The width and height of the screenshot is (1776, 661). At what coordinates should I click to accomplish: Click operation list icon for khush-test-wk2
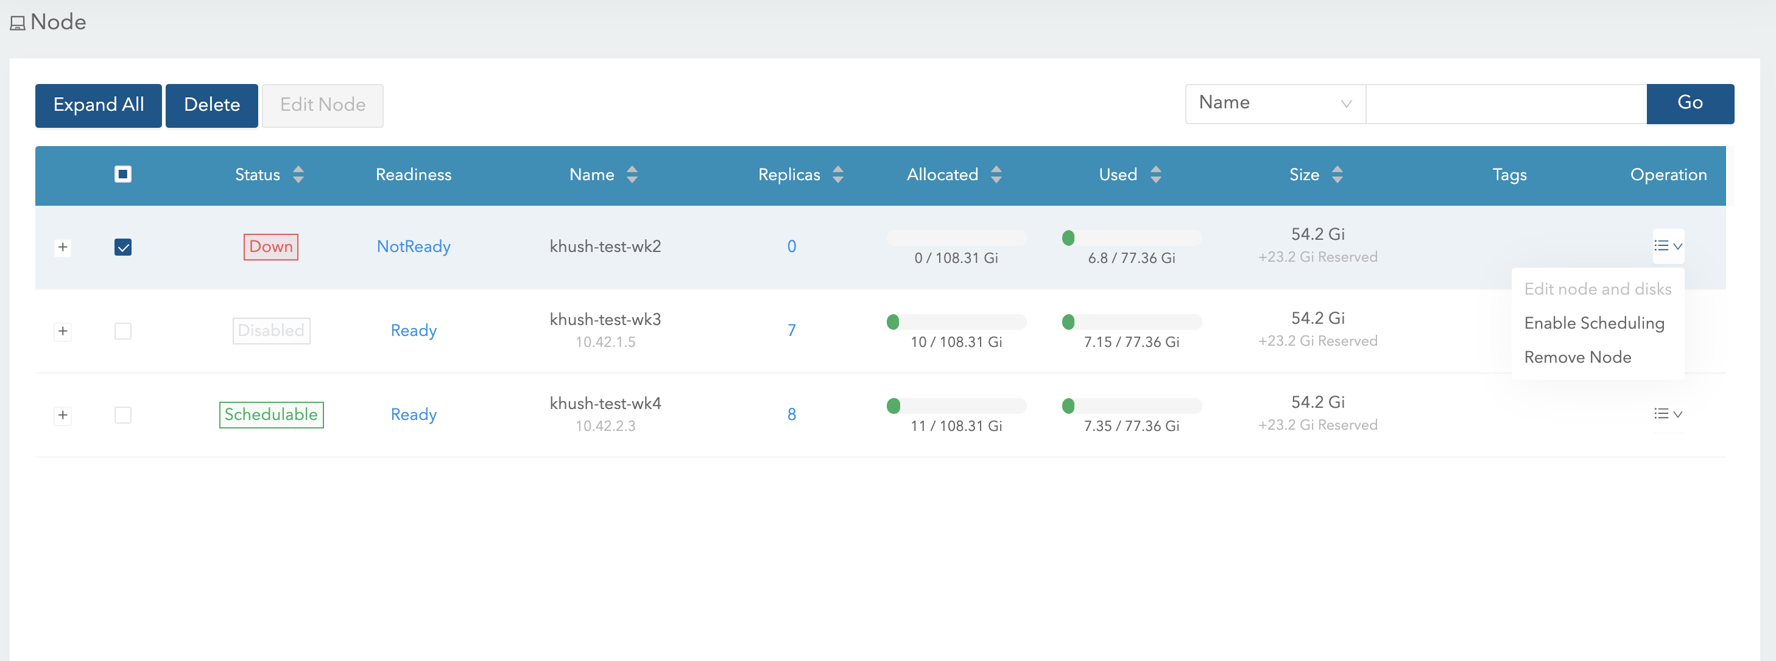tap(1667, 246)
